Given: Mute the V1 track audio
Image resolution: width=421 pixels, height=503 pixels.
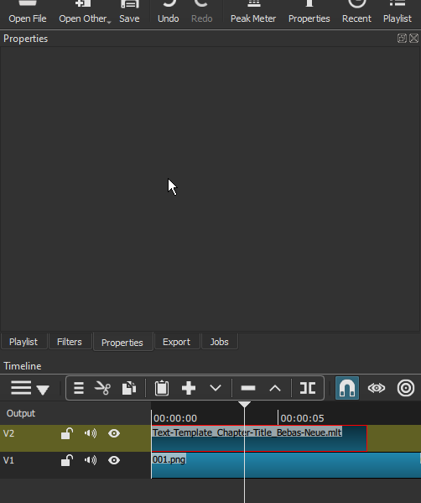Looking at the screenshot, I should (x=91, y=460).
